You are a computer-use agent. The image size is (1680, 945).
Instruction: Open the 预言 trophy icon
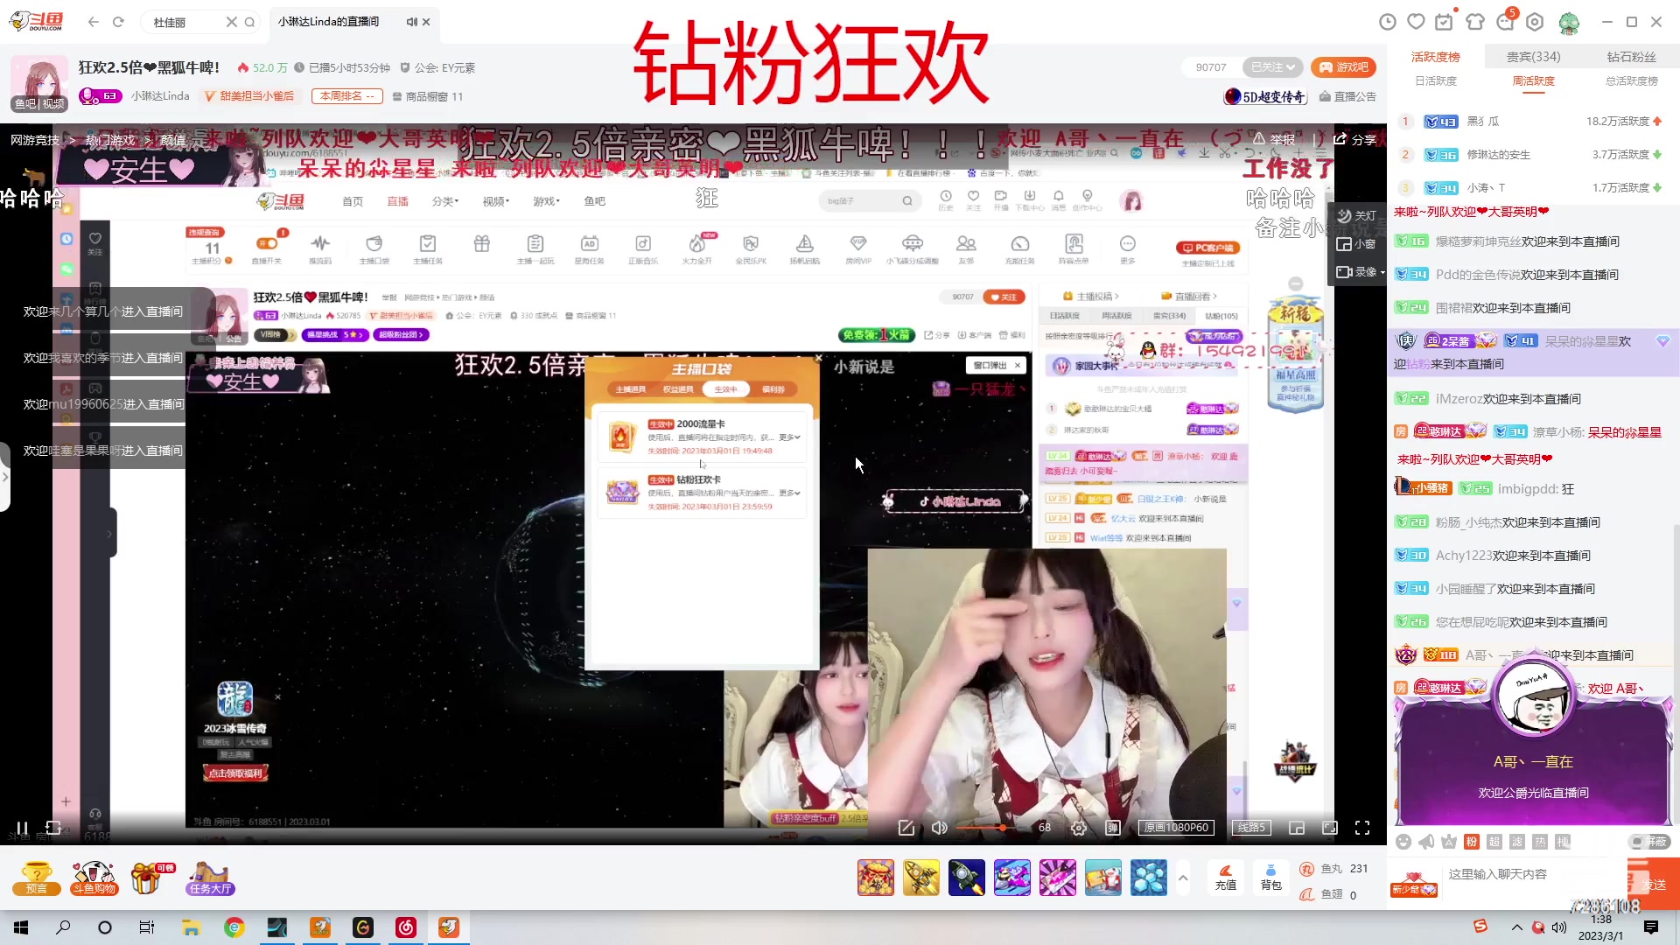pos(36,878)
